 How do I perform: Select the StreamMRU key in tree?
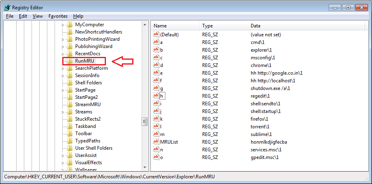click(88, 105)
